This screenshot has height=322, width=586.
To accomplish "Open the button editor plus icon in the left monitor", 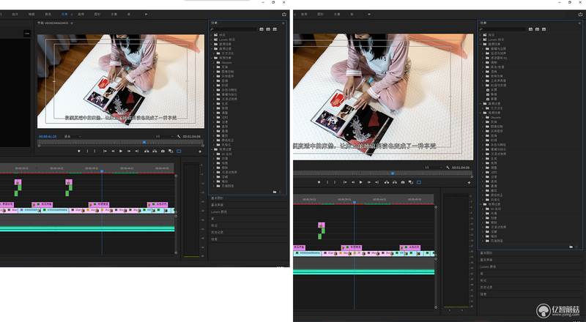I will [200, 151].
